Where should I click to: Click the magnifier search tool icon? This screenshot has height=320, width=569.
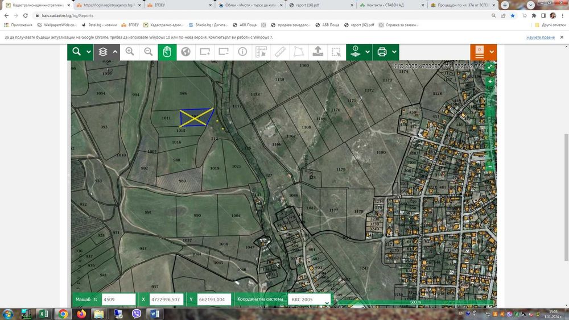(x=77, y=52)
